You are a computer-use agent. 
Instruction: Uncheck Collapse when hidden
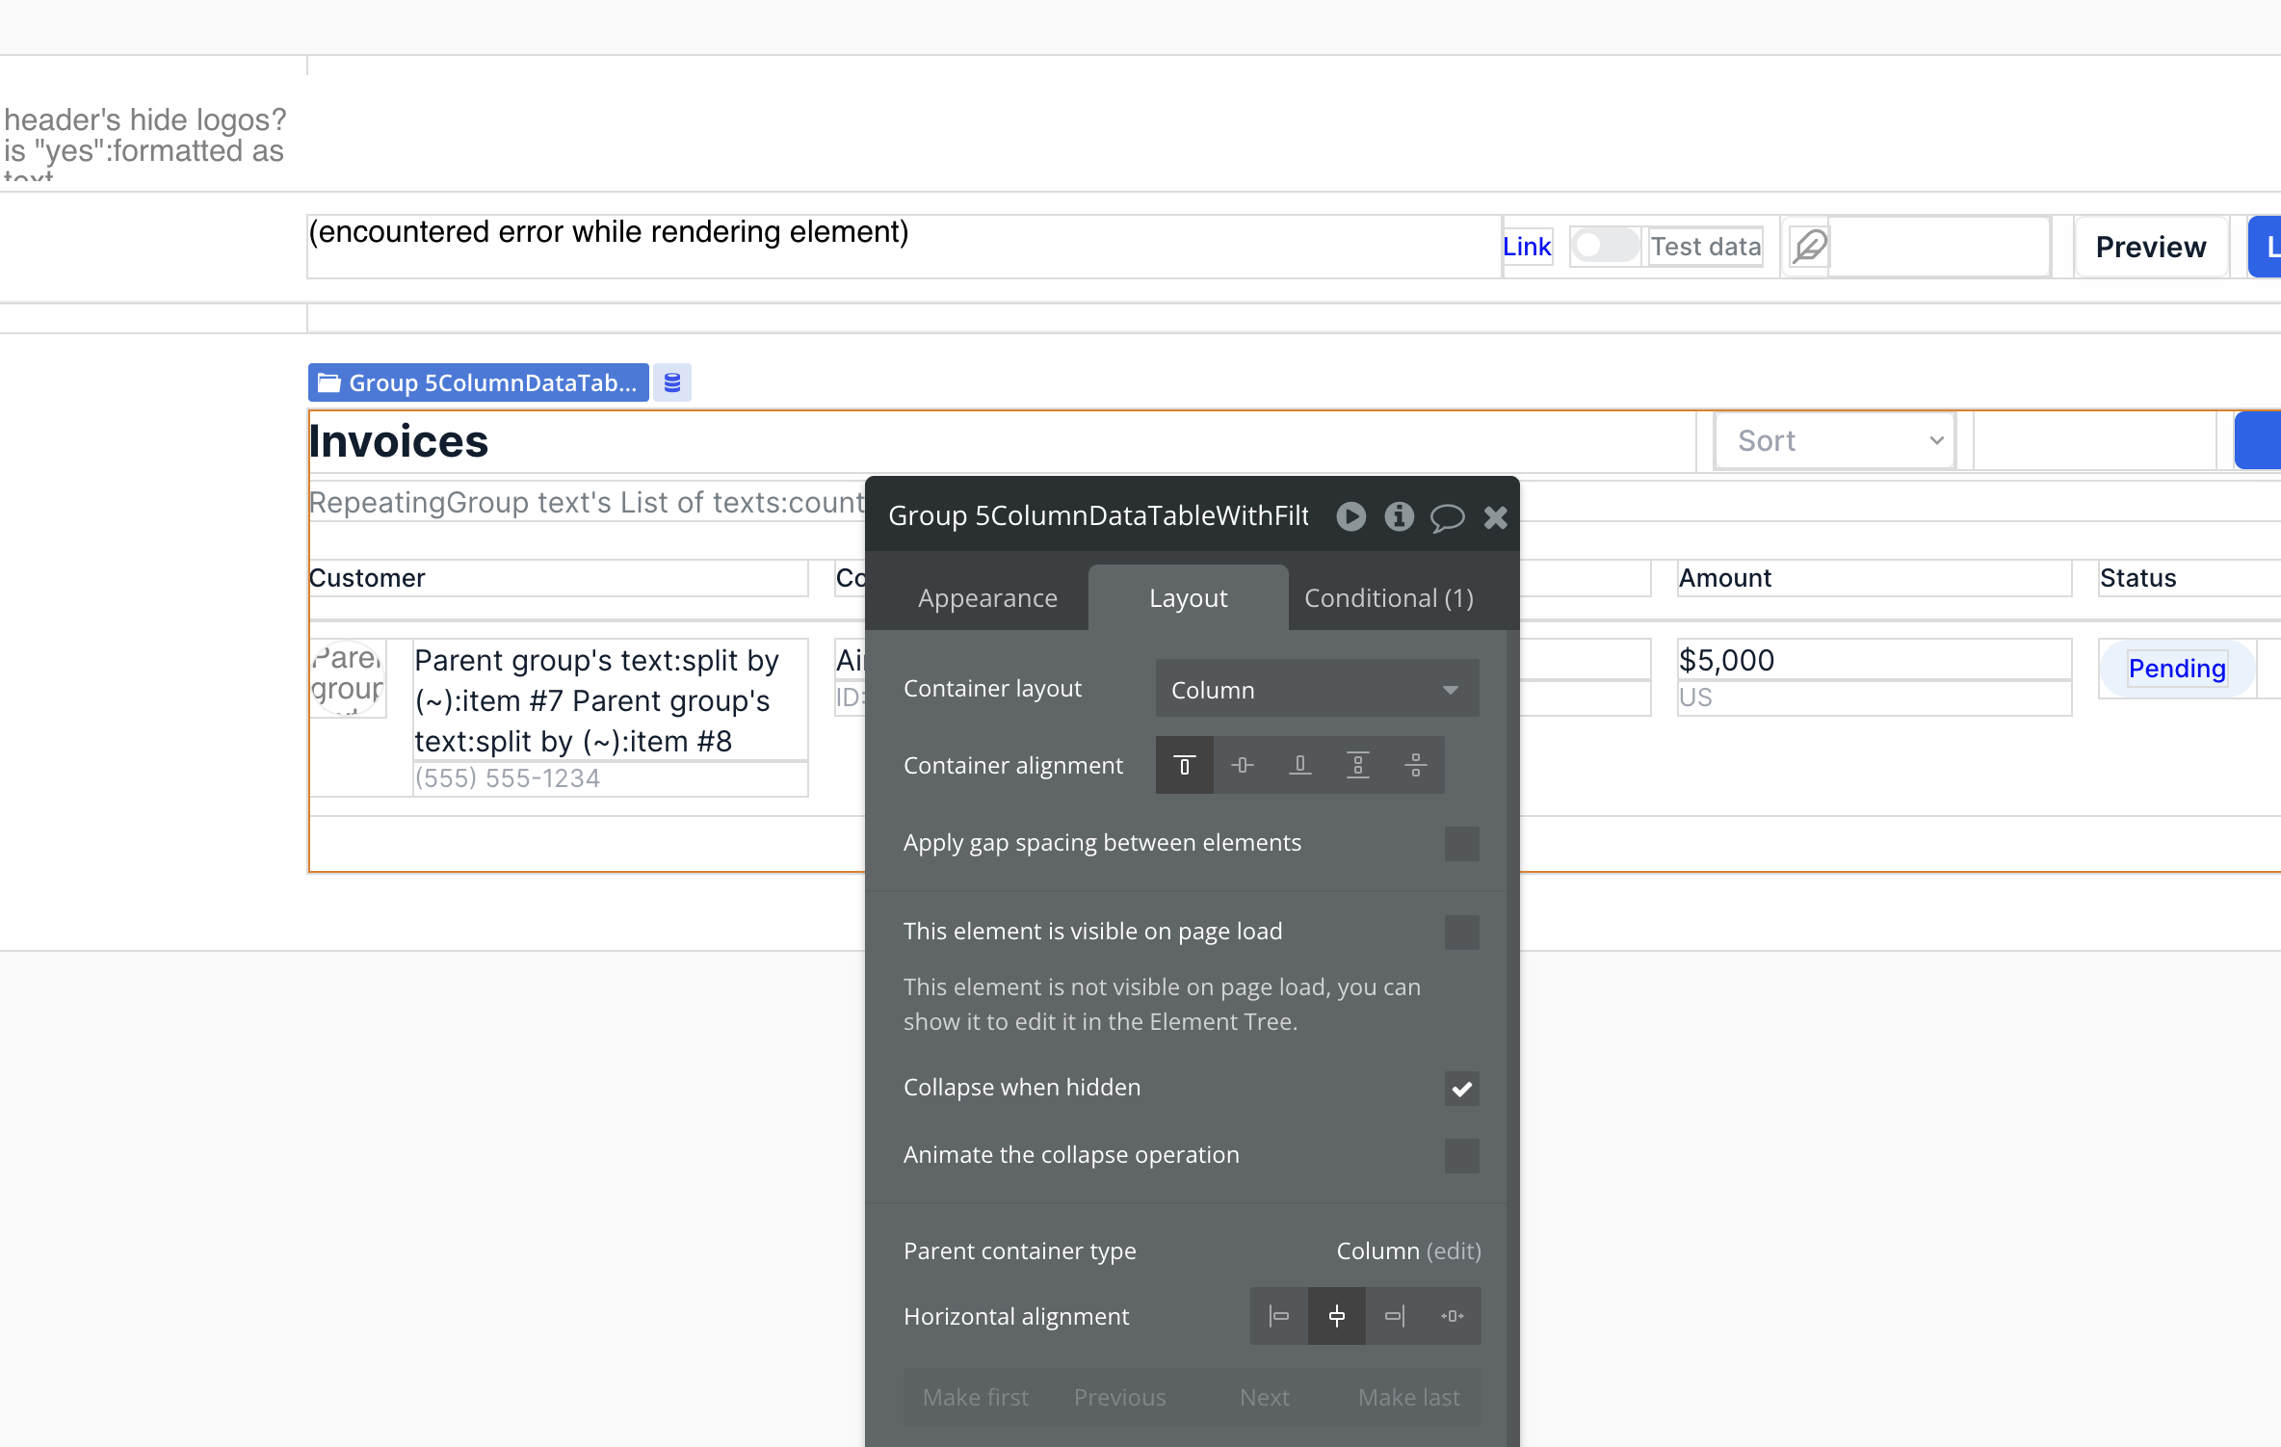(1461, 1089)
